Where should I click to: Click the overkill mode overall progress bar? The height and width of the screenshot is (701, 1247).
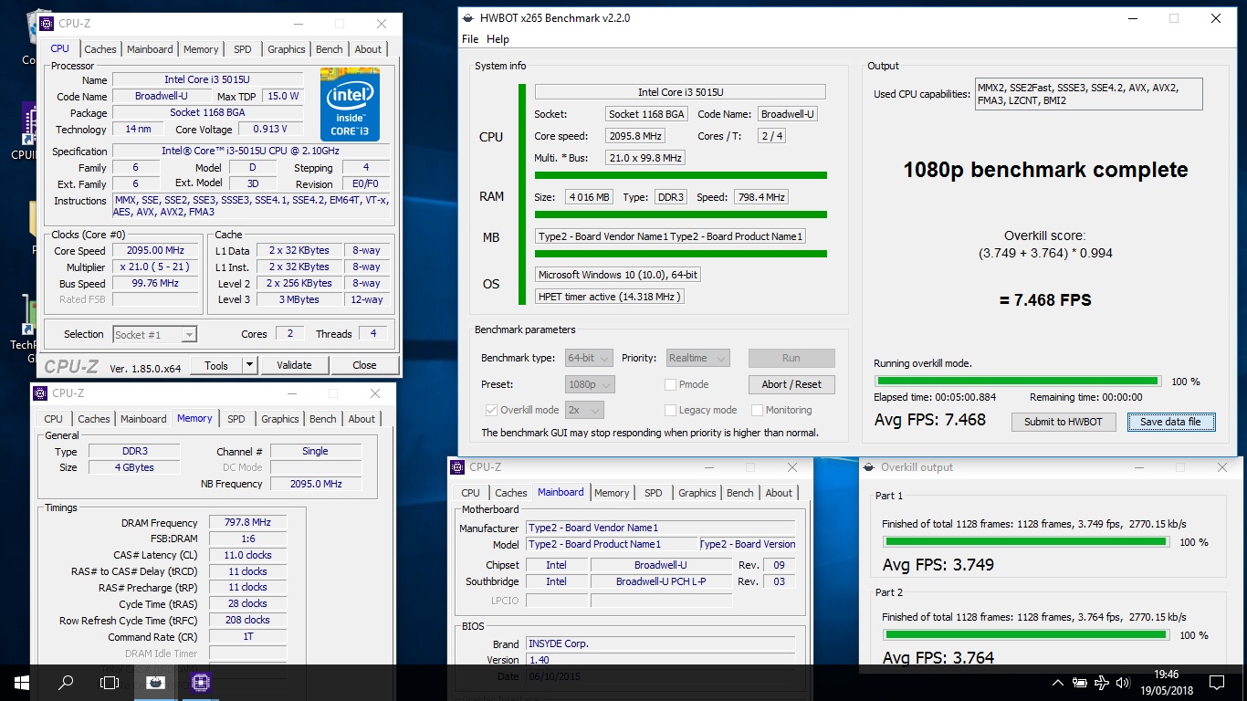(x=1018, y=382)
